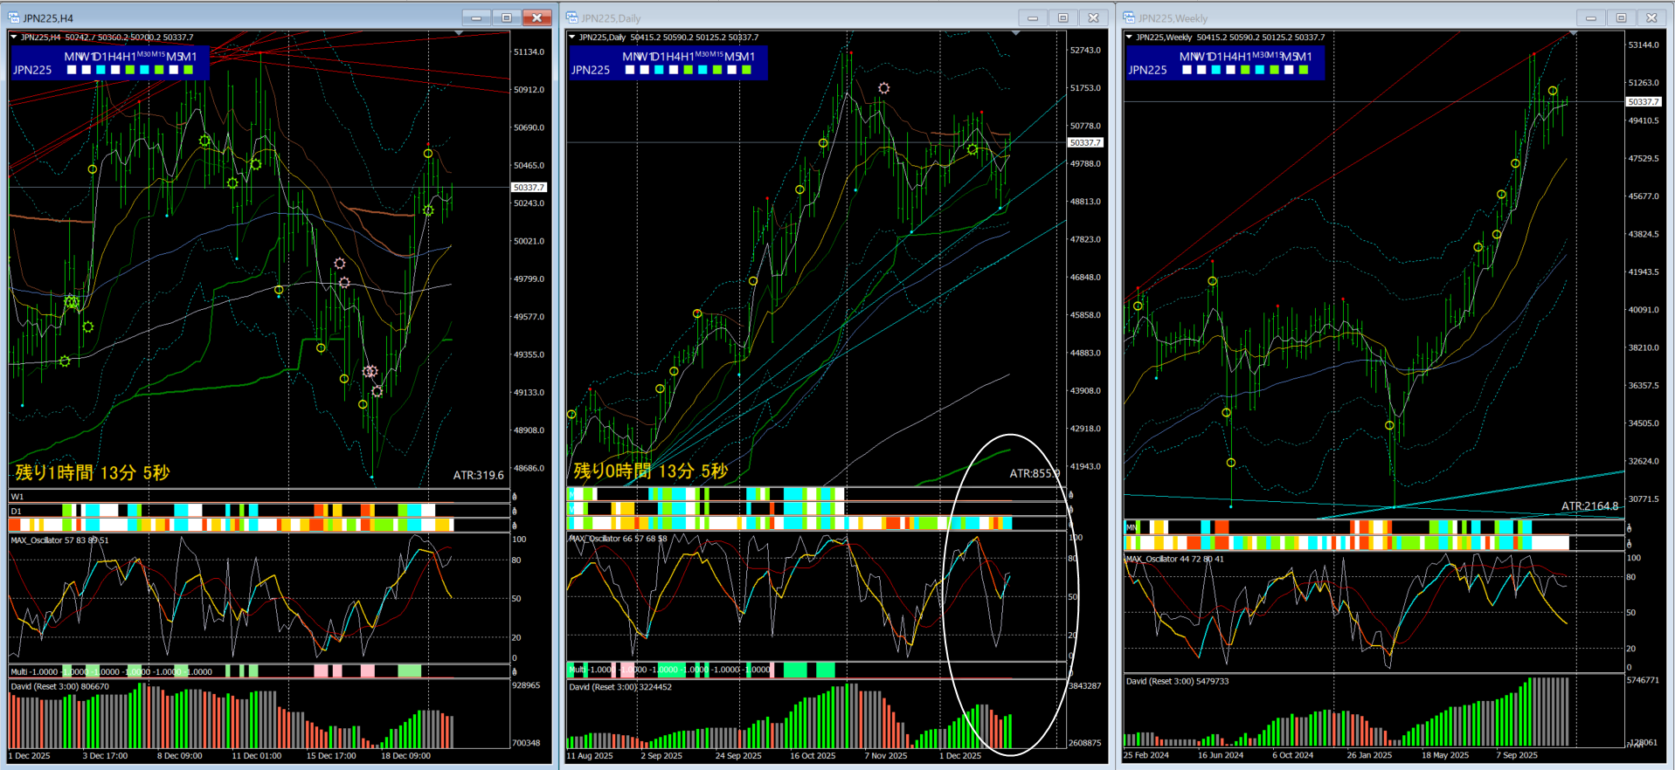Click the David (Reset 3:00) 5479733 label
This screenshot has width=1675, height=770.
click(1178, 681)
